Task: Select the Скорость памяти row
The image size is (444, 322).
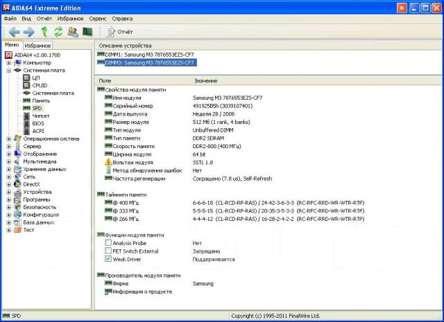Action: pyautogui.click(x=173, y=146)
